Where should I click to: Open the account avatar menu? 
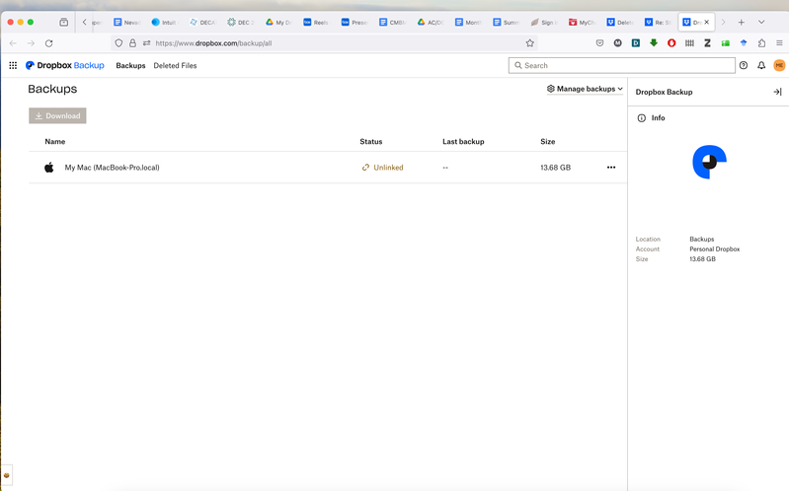pyautogui.click(x=779, y=66)
